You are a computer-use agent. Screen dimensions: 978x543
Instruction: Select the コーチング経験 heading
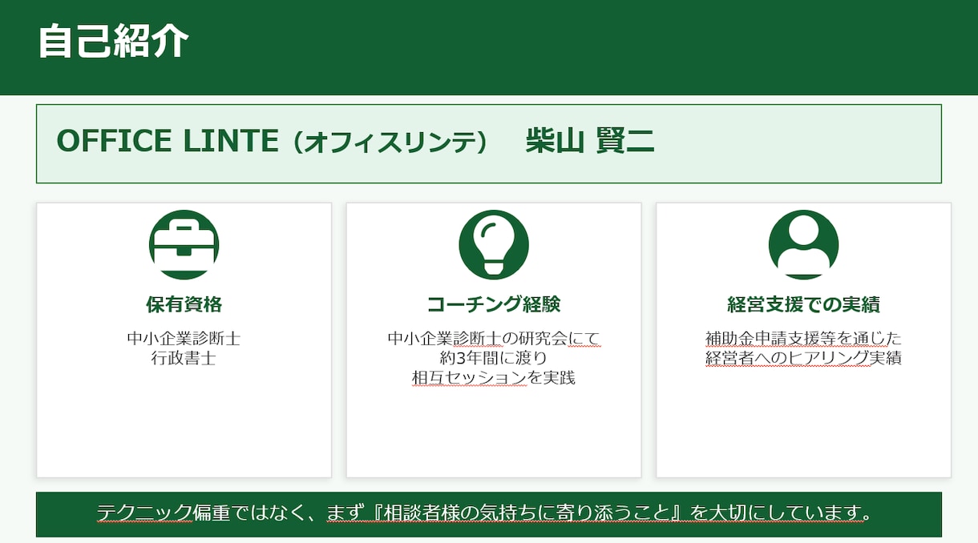pyautogui.click(x=494, y=304)
